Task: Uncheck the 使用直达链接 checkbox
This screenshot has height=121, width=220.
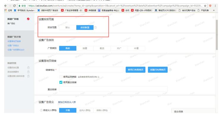Action: (x=61, y=82)
